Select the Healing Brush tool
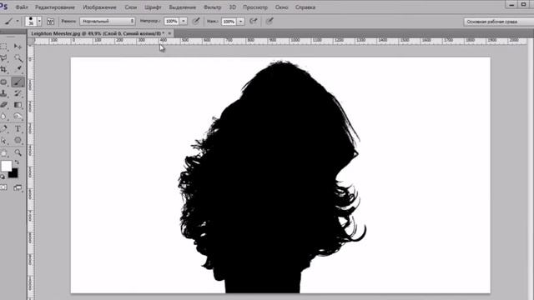Image resolution: width=534 pixels, height=300 pixels. pos(3,82)
